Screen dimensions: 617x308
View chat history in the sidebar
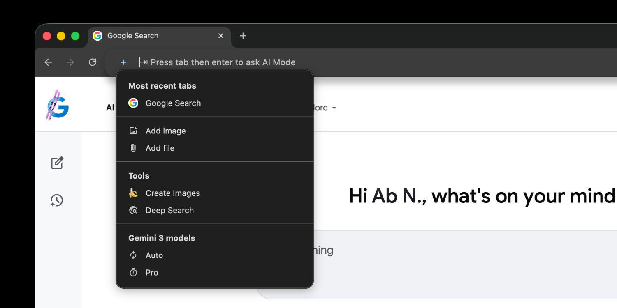pos(57,200)
